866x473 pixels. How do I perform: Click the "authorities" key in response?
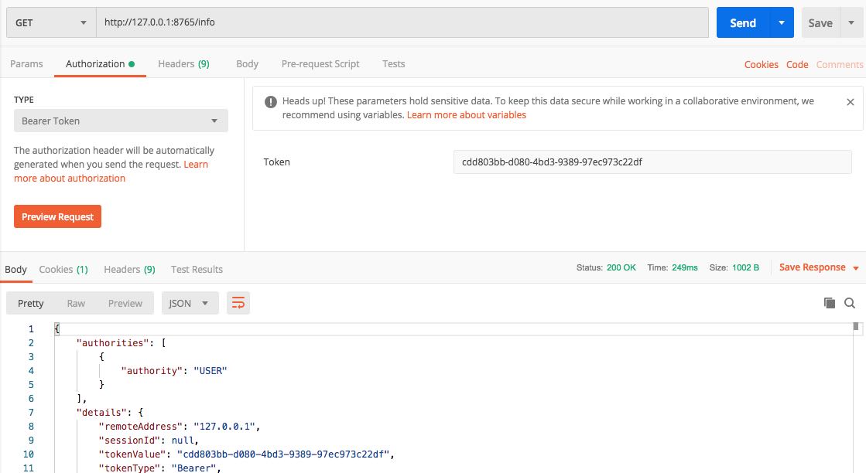coord(113,343)
